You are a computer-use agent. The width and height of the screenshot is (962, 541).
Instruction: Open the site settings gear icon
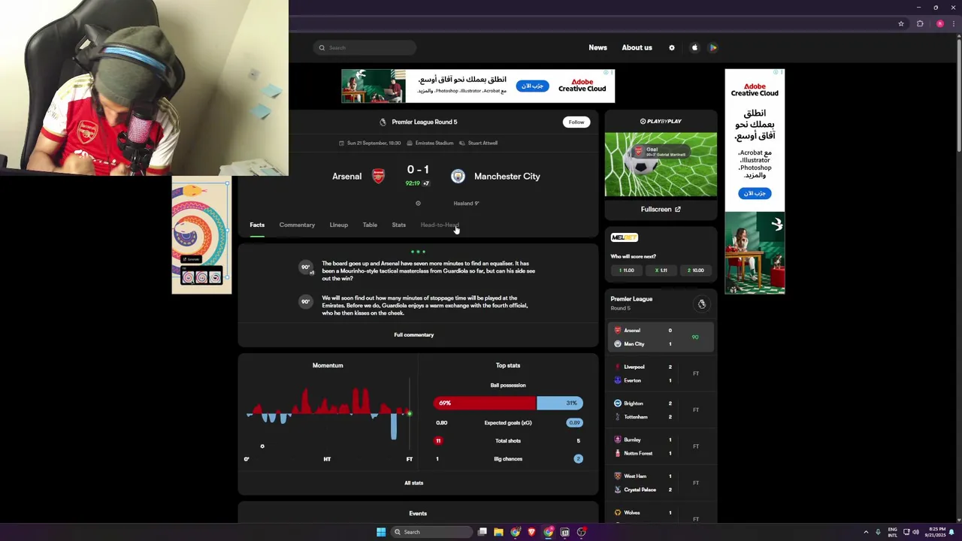coord(672,47)
